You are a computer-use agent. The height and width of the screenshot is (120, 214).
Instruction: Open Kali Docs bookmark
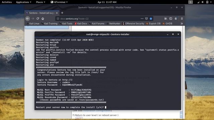(x=81, y=24)
